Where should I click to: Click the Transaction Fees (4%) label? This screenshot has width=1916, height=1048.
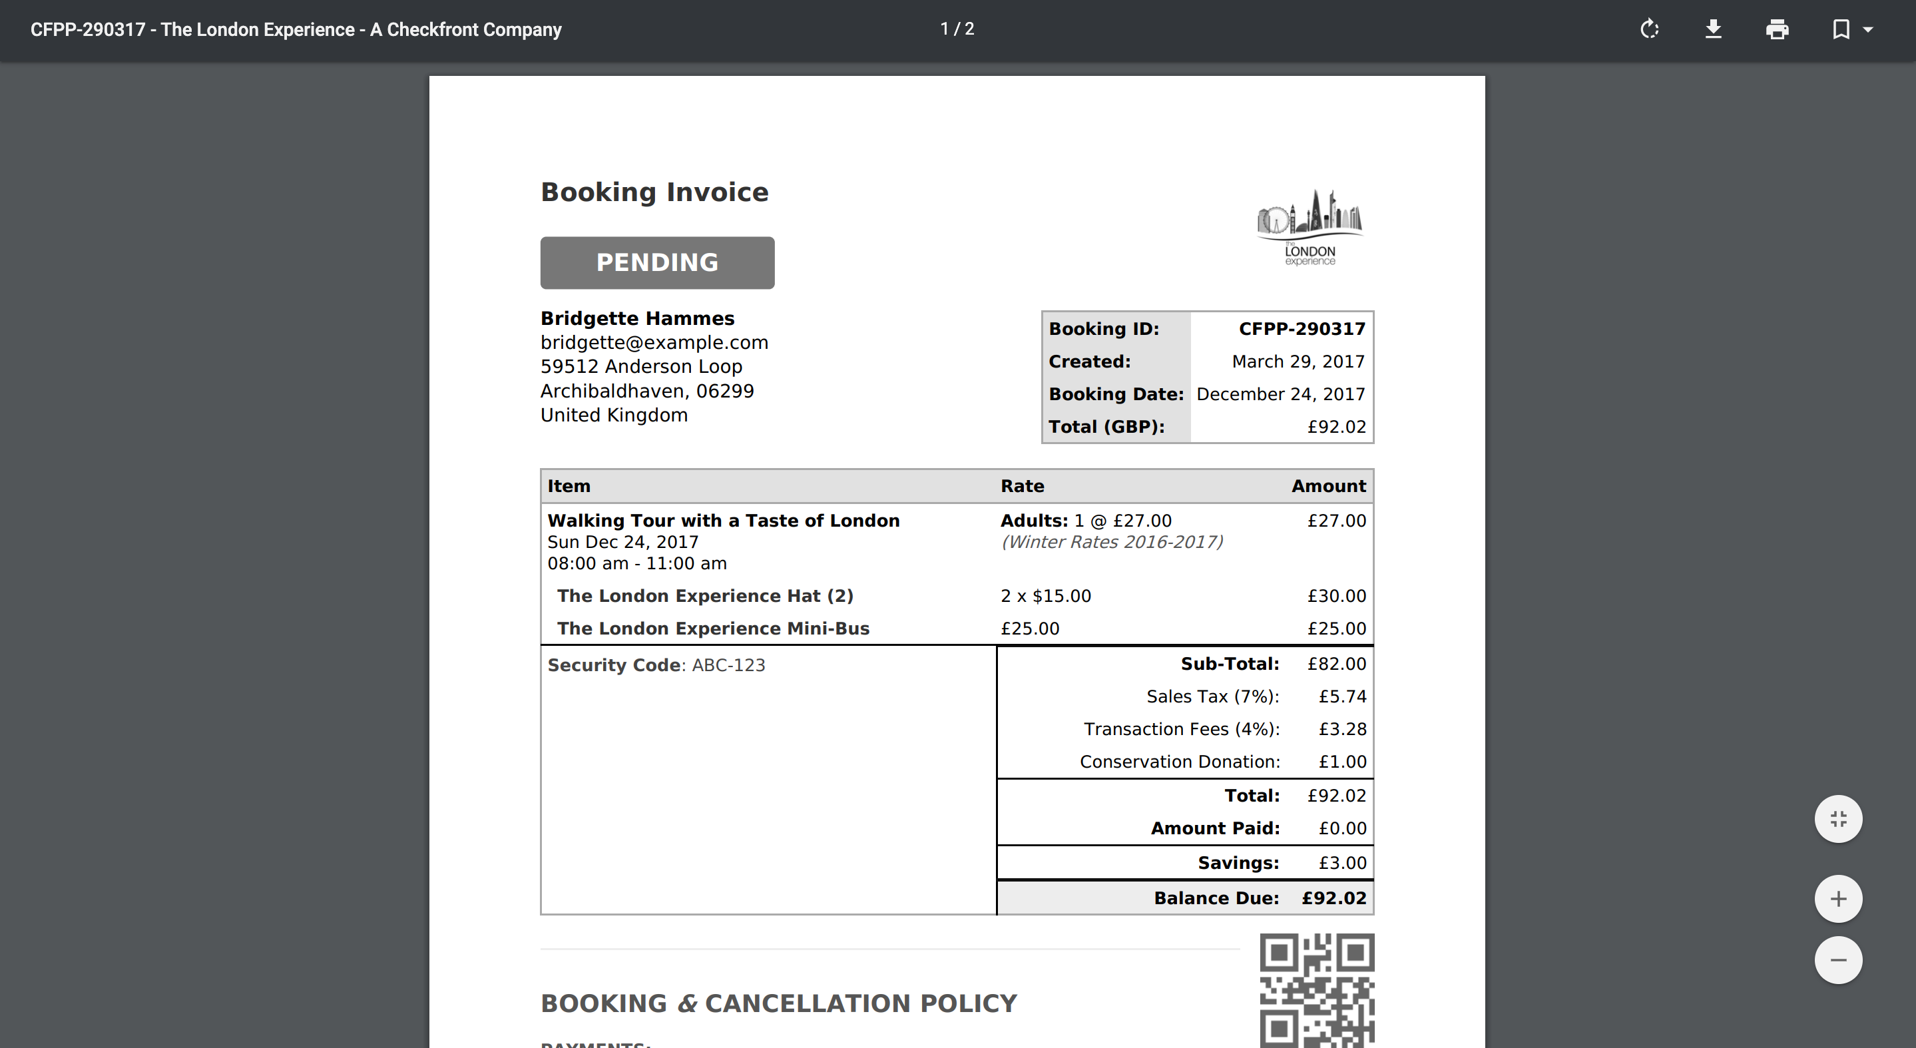[1182, 730]
